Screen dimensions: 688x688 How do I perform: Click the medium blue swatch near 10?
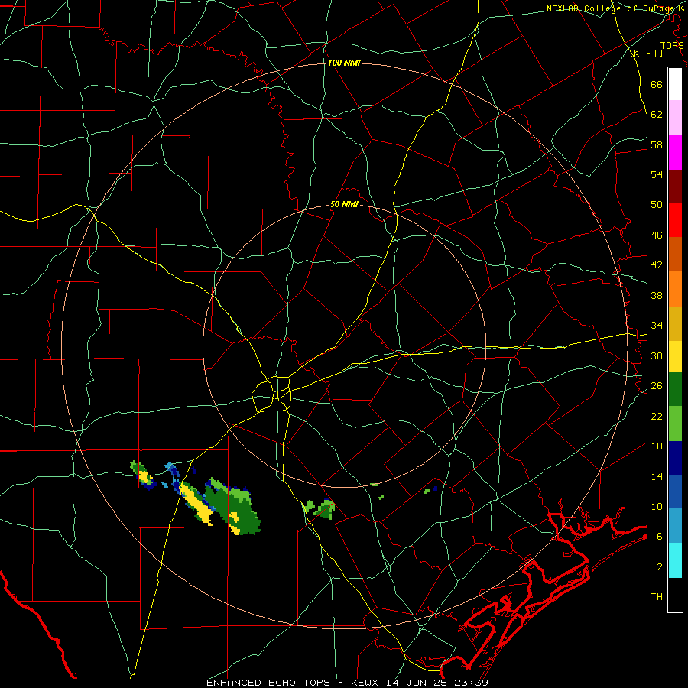click(675, 492)
